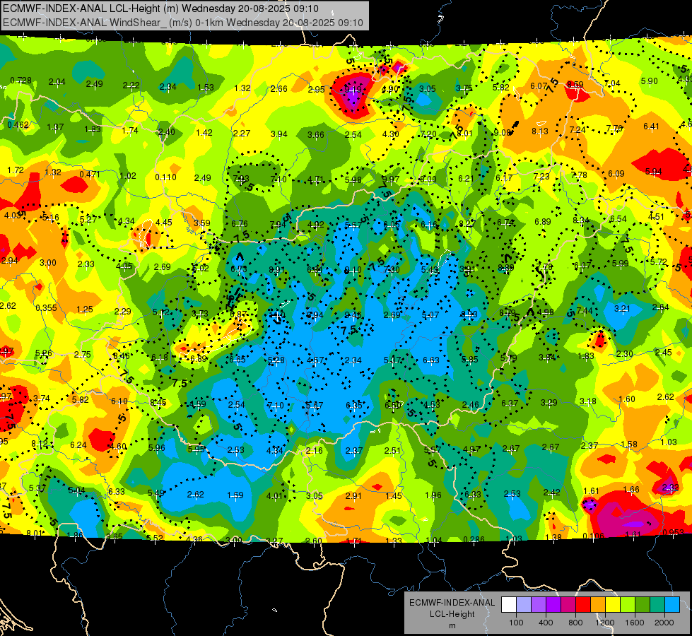Click the wind shear value "3.66"
The height and width of the screenshot is (636, 692).
point(316,134)
